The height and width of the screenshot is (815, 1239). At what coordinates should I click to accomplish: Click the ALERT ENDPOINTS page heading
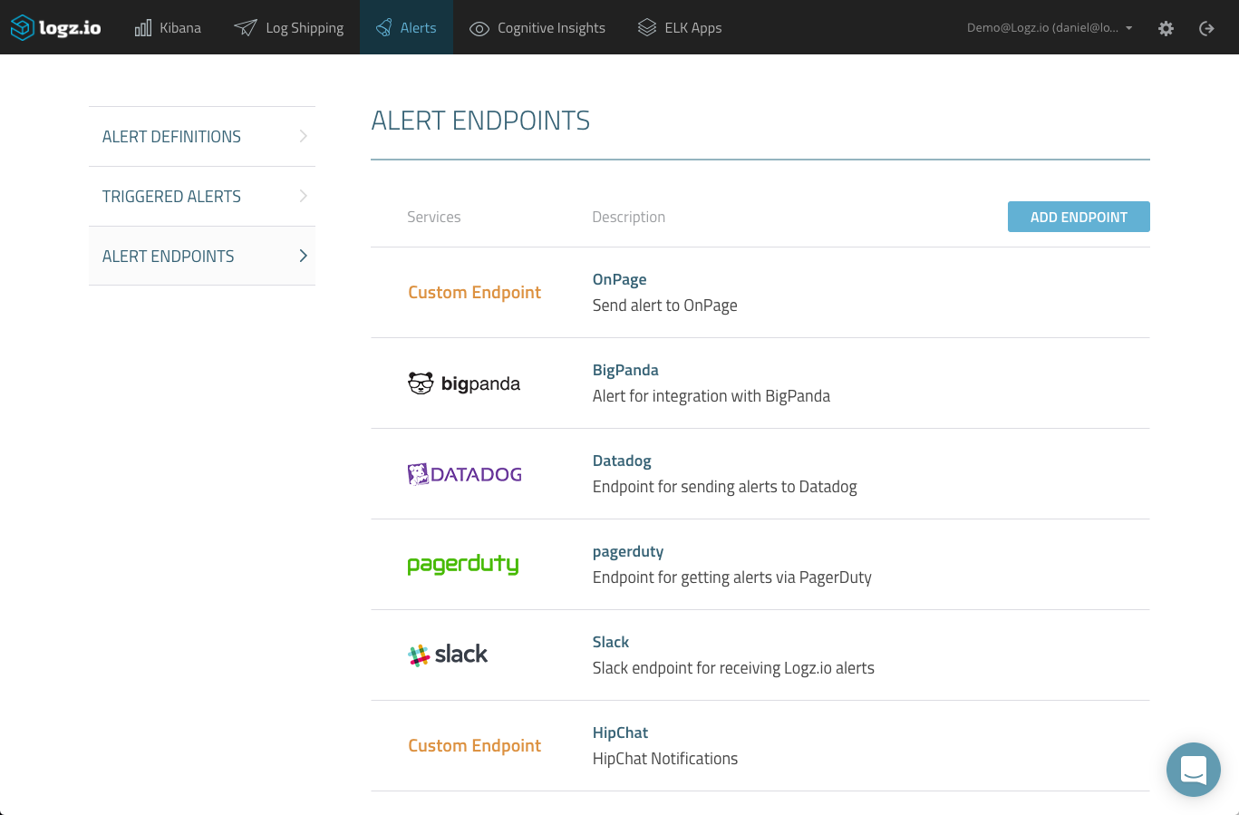tap(480, 121)
